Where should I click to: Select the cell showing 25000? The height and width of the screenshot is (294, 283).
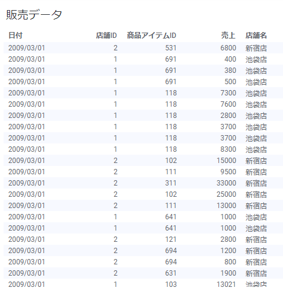pyautogui.click(x=226, y=194)
